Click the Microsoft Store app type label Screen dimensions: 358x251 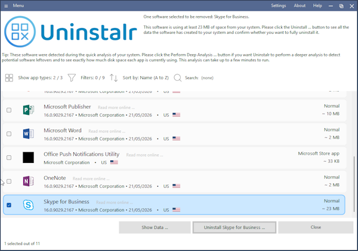pos(319,153)
